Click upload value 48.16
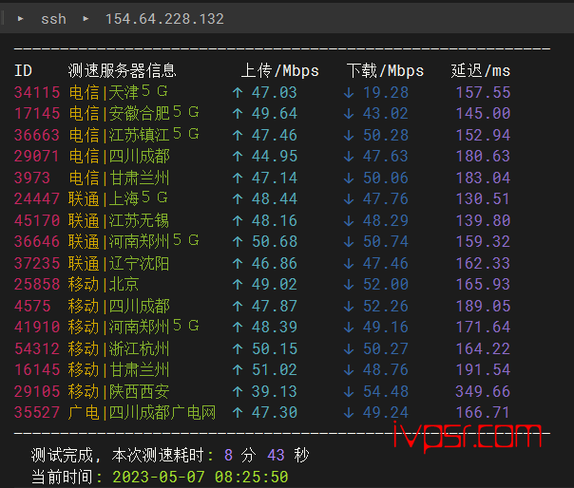Image resolution: width=574 pixels, height=488 pixels. pyautogui.click(x=275, y=220)
